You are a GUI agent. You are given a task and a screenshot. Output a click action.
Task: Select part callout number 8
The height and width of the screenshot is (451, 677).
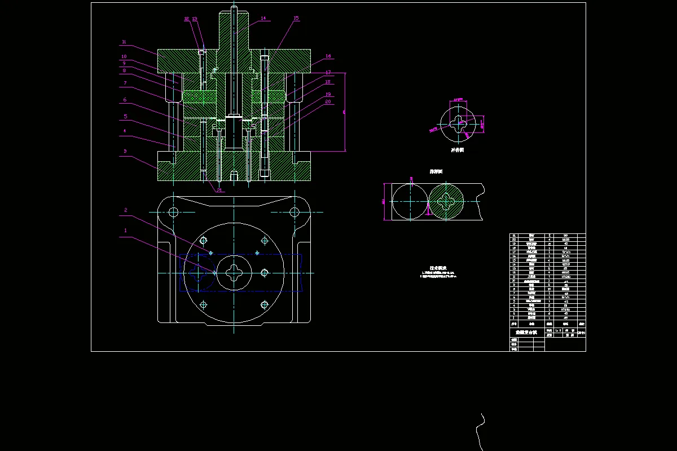coord(125,70)
